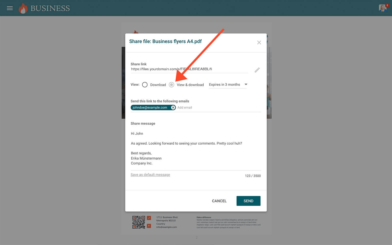Click the share link URL field
The width and height of the screenshot is (392, 245).
tap(189, 69)
